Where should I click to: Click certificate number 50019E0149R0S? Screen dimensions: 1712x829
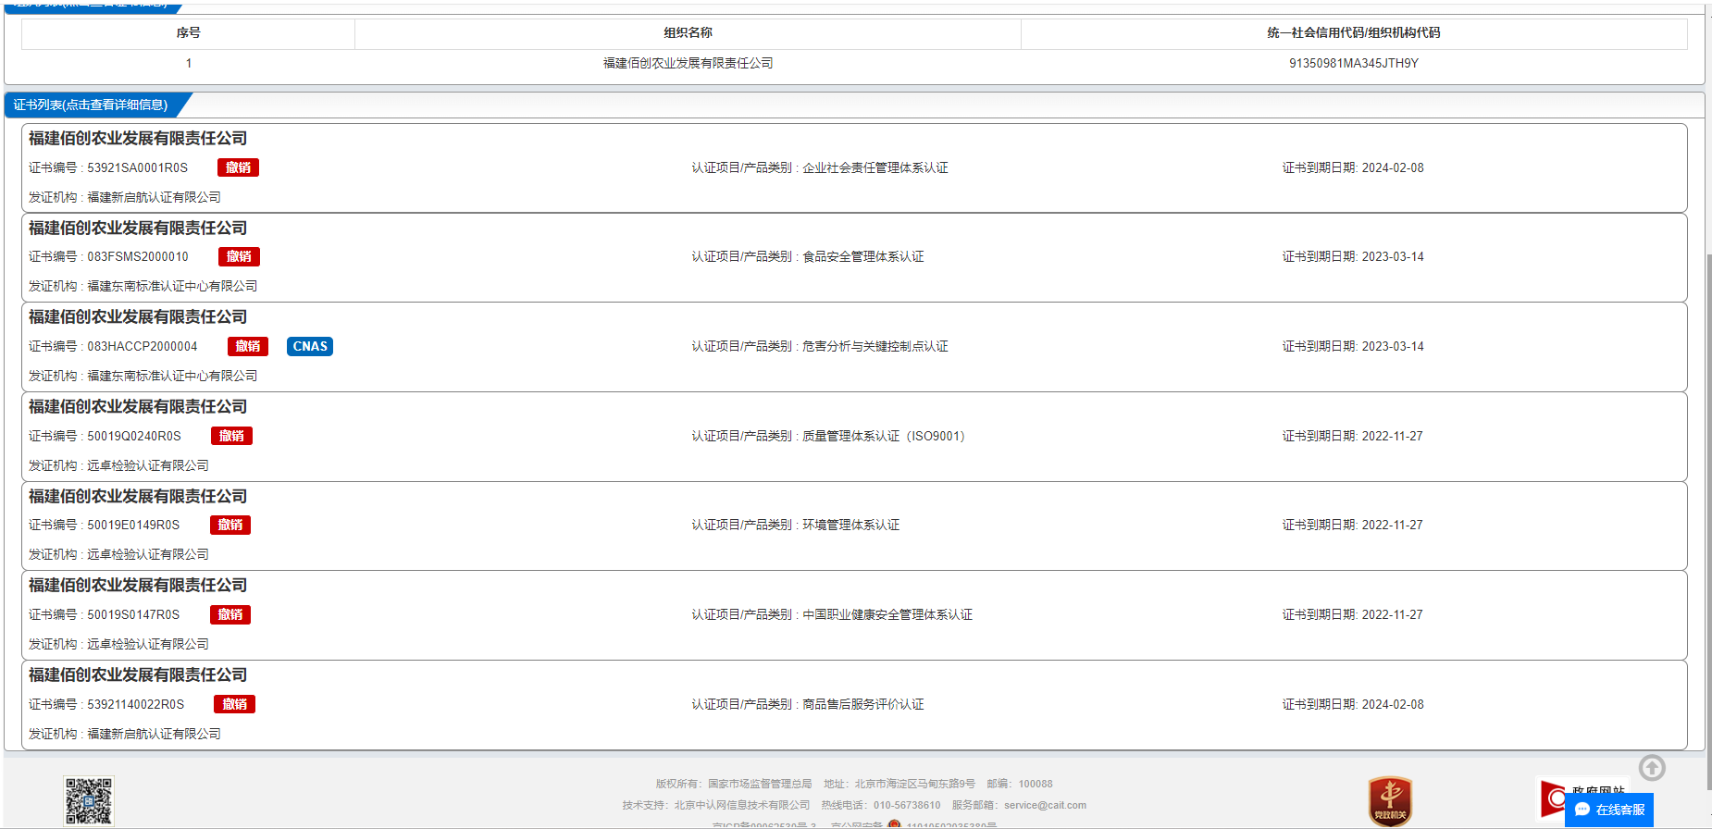point(133,525)
